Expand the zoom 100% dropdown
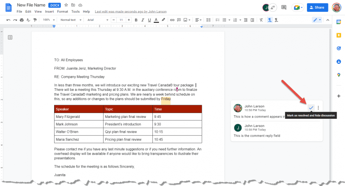 (48, 20)
